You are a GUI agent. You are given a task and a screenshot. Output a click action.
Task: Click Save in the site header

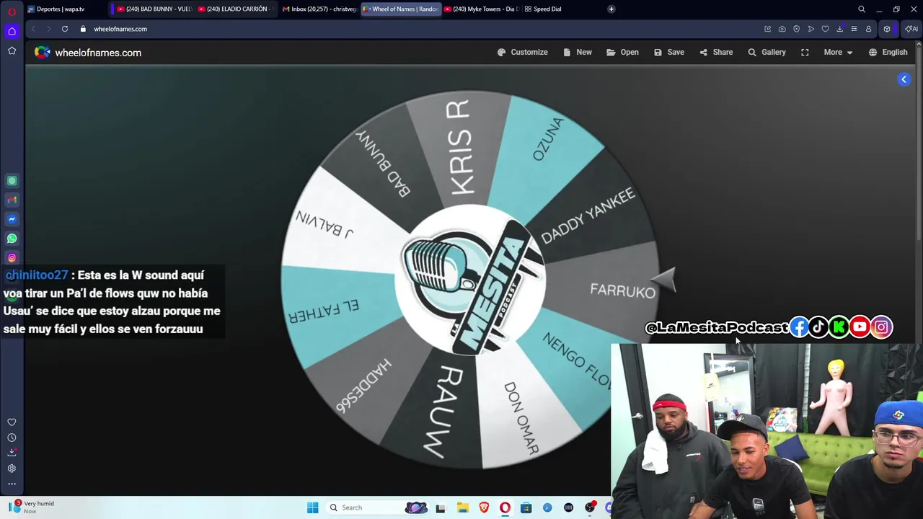pos(668,53)
